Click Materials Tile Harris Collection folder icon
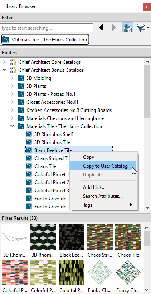This screenshot has width=151, height=294. 21,126
